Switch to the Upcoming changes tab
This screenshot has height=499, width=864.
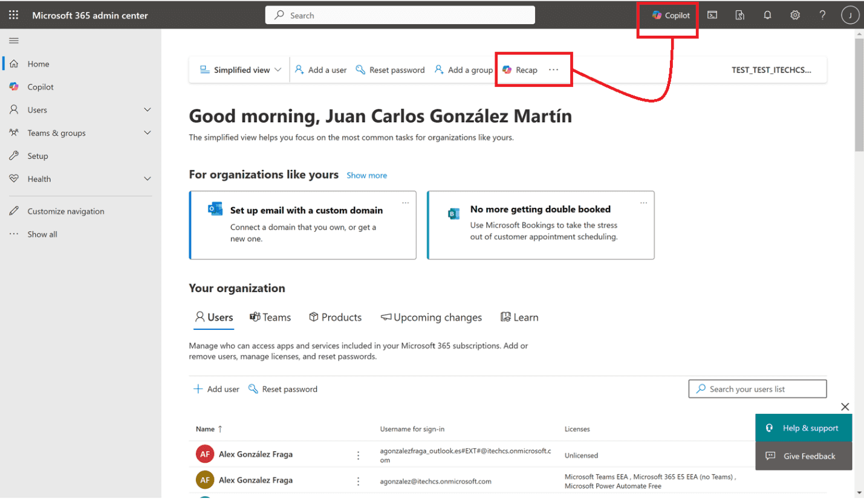431,317
